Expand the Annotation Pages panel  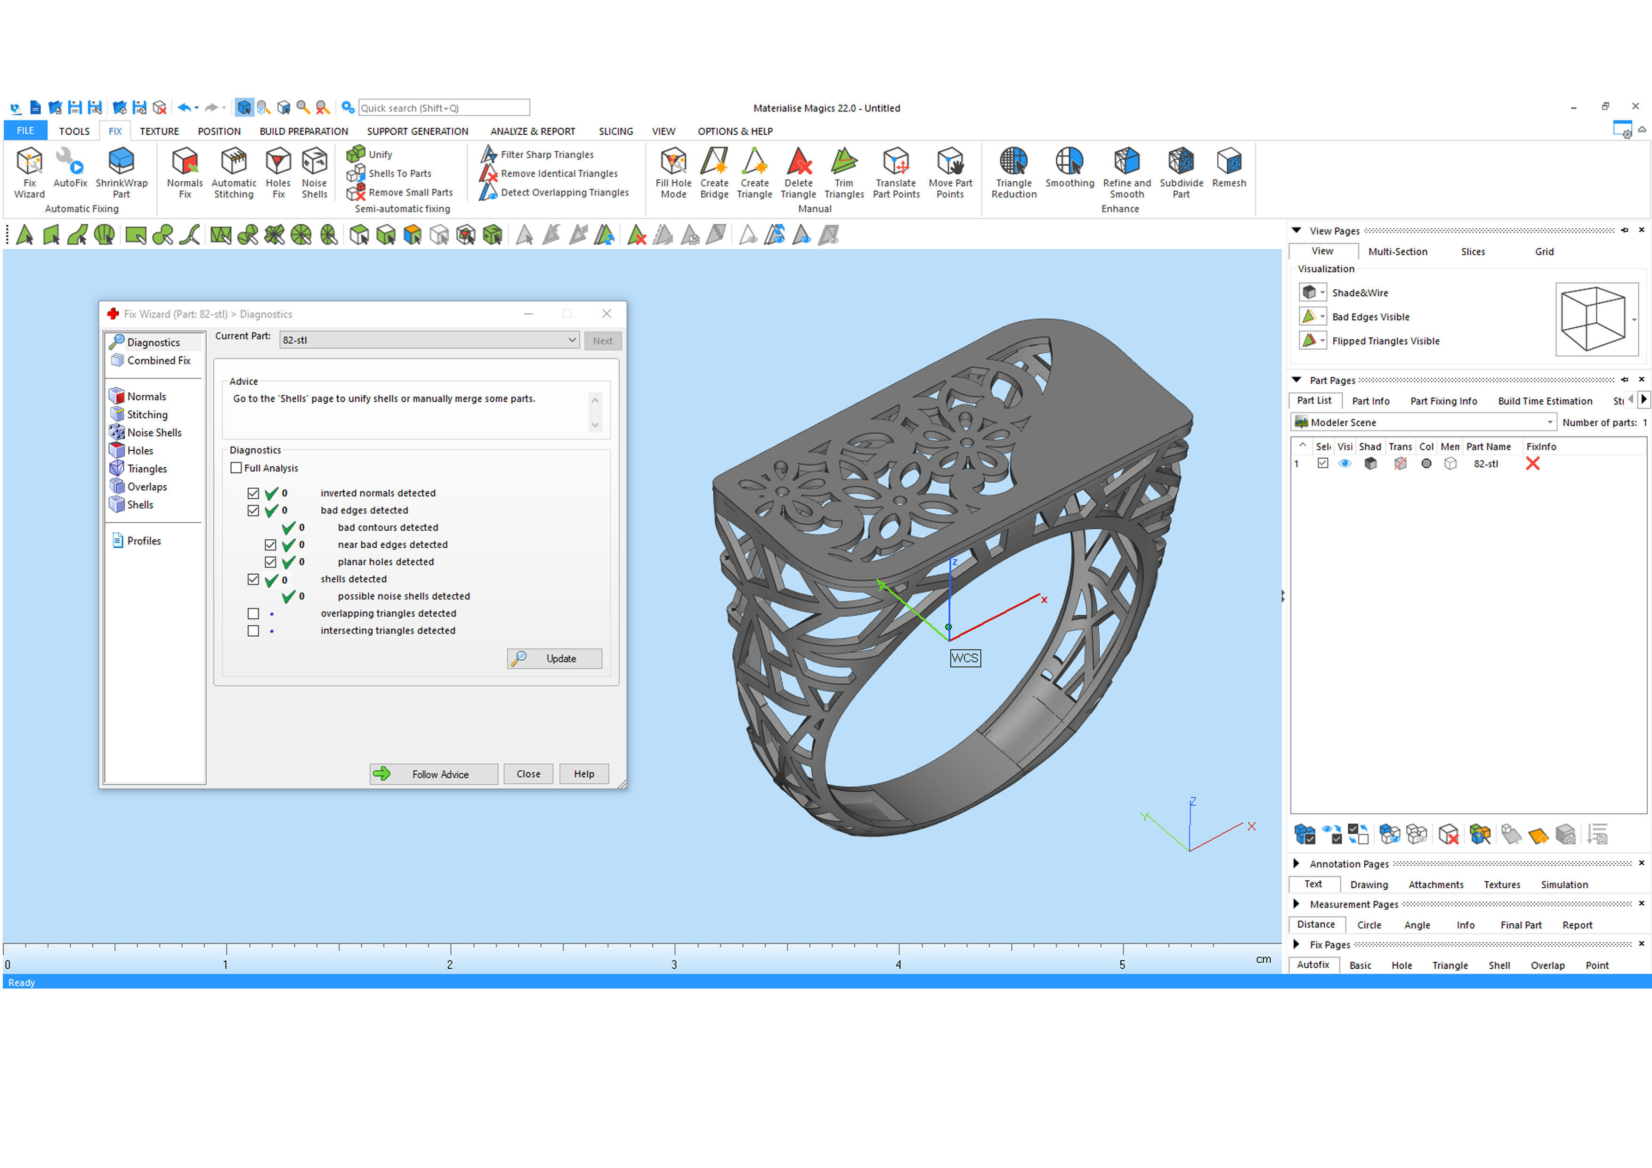1296,863
